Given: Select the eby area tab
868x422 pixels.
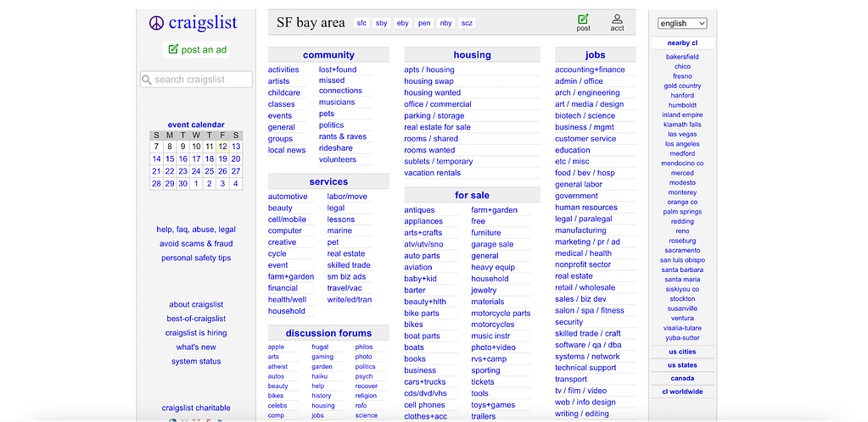Looking at the screenshot, I should click(x=402, y=23).
